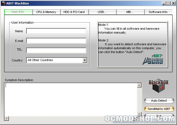Select the USB... tab
Screen dimensions: 177x125
point(102,12)
